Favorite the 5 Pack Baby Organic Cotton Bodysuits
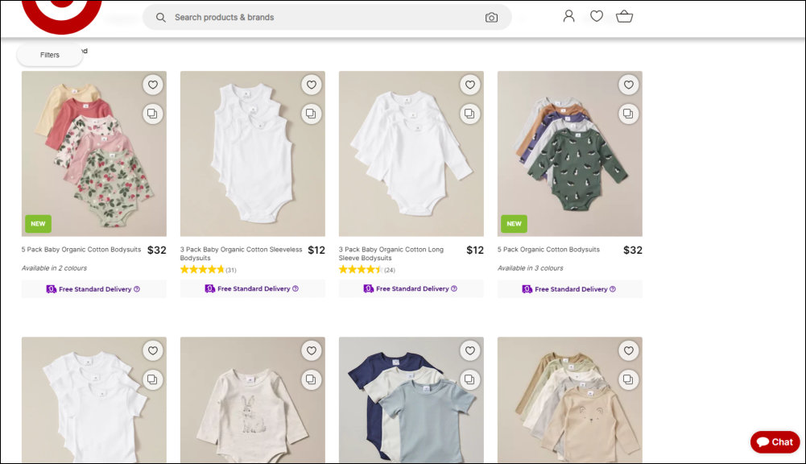This screenshot has width=806, height=464. tap(153, 85)
